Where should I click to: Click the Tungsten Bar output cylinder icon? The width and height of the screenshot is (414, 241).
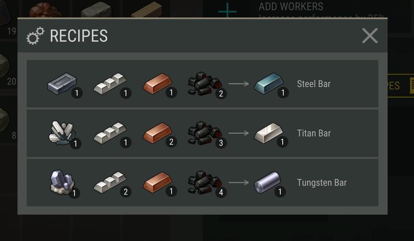pos(267,183)
